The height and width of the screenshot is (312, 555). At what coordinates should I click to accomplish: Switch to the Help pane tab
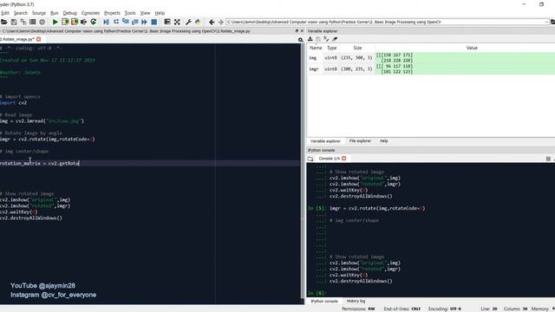point(383,141)
